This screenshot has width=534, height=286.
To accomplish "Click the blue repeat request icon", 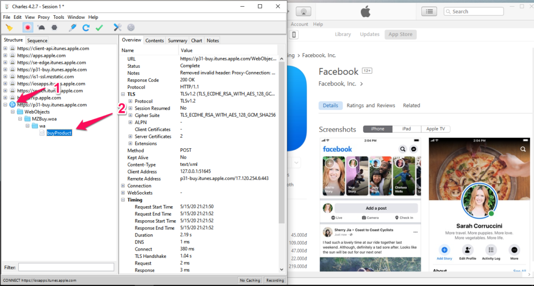I will (x=86, y=27).
